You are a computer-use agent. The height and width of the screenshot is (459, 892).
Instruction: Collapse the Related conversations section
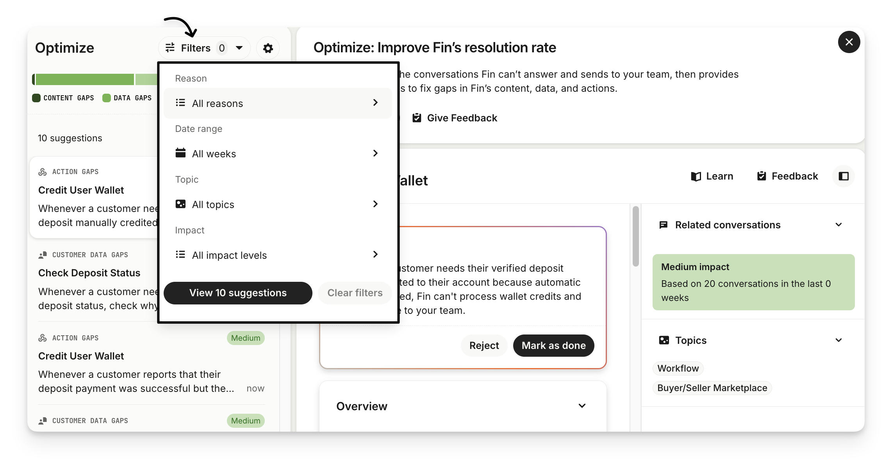[838, 225]
